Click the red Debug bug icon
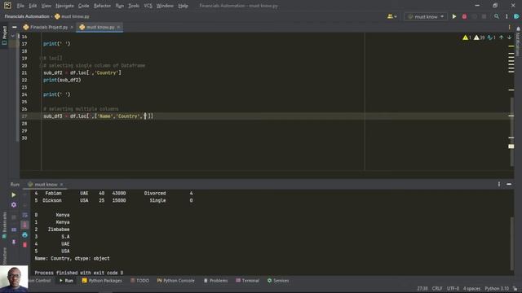Screen dimensions: 522x293 click(464, 16)
